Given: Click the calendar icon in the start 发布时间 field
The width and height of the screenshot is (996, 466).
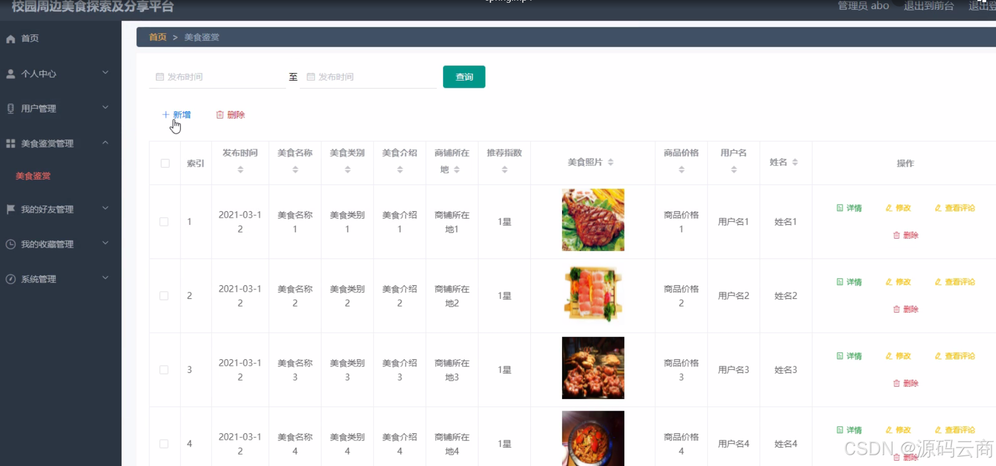Looking at the screenshot, I should pyautogui.click(x=160, y=77).
